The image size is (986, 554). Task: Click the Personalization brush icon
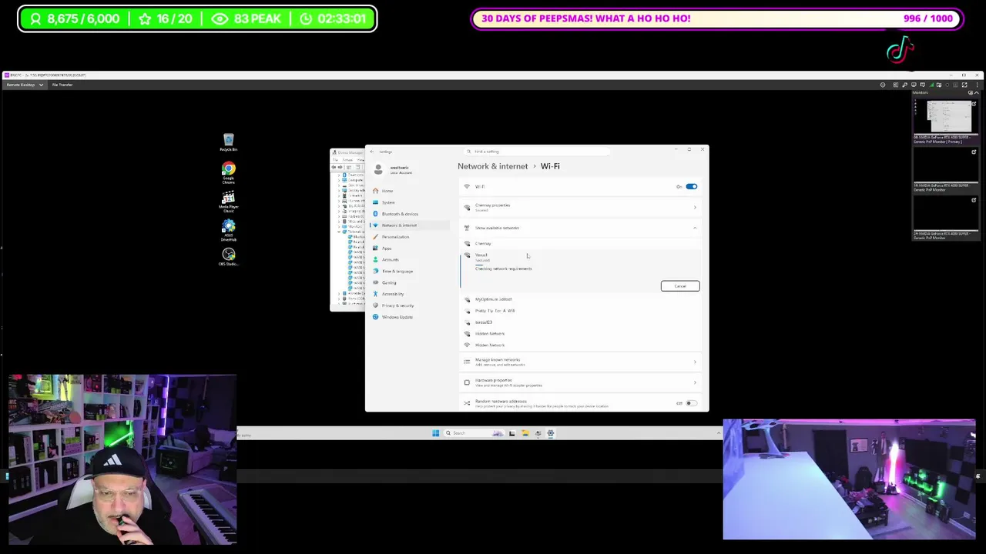pyautogui.click(x=375, y=237)
